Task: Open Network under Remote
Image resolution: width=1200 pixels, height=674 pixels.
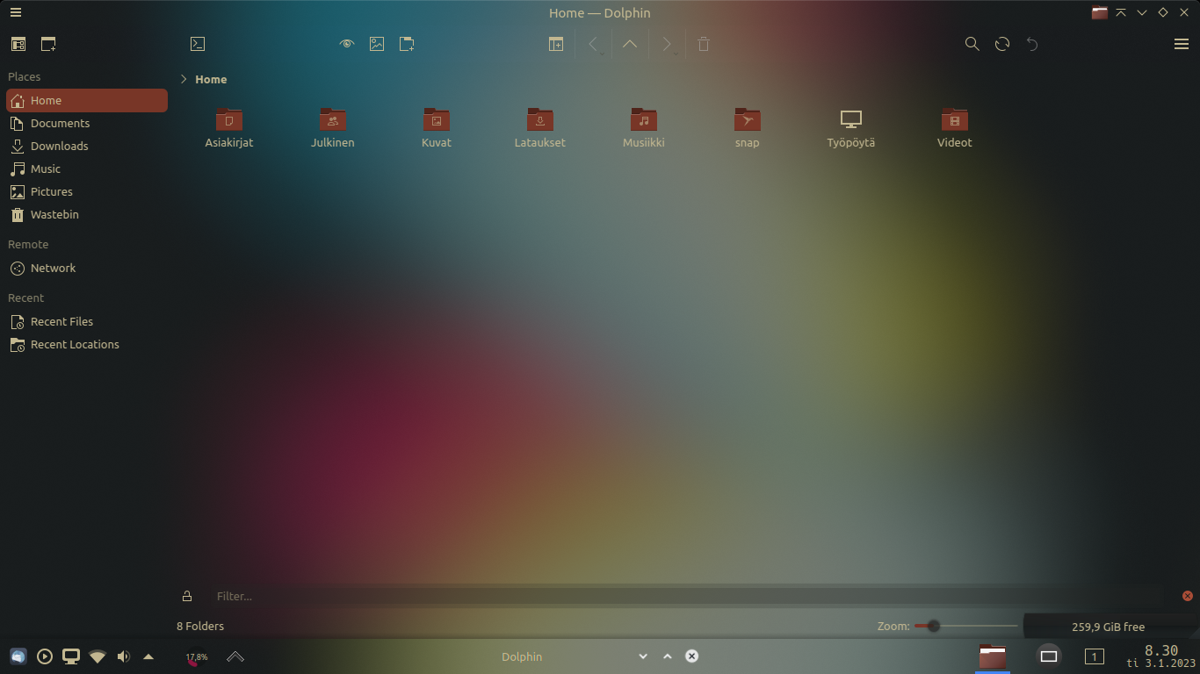Action: click(87, 268)
